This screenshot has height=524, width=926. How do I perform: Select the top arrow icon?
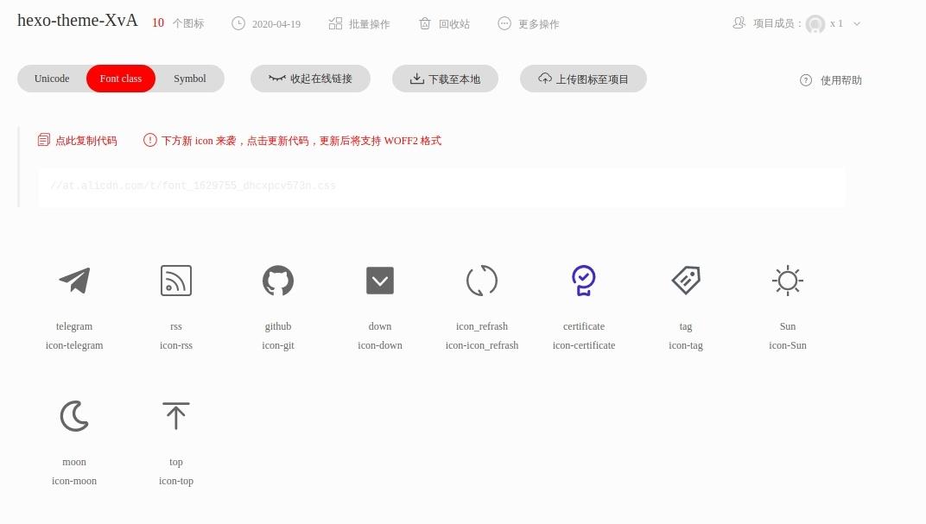click(176, 416)
